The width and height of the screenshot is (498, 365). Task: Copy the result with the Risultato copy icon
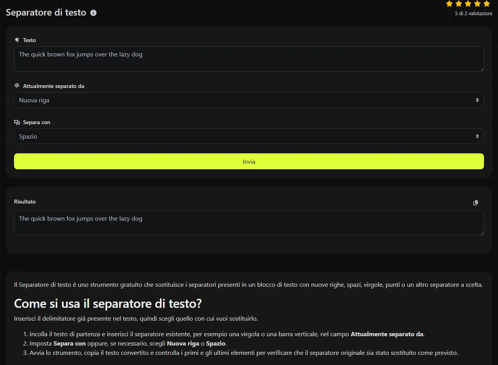tap(475, 203)
